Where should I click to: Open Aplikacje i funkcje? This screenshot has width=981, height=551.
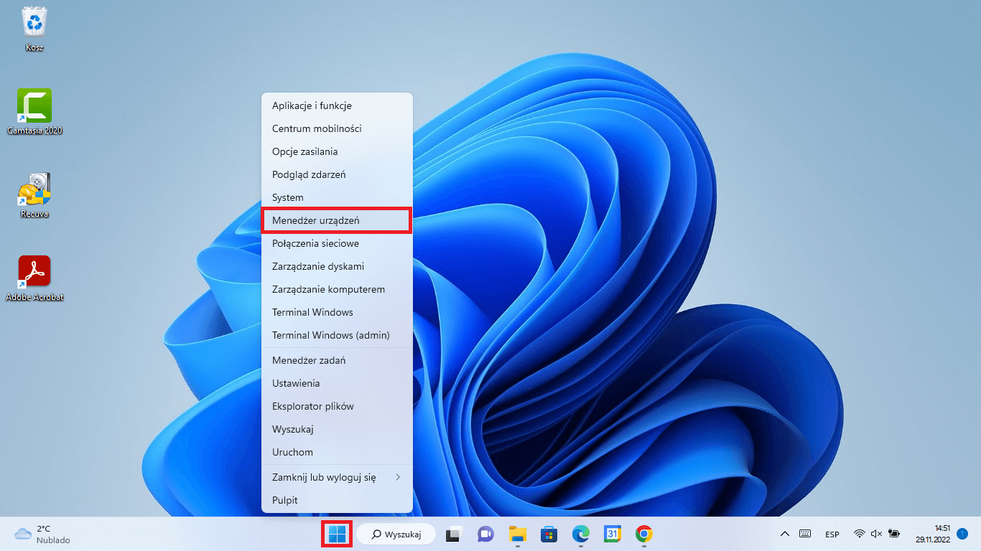337,105
